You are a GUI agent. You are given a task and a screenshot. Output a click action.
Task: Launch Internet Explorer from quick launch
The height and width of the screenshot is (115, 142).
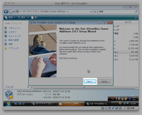pos(24,103)
